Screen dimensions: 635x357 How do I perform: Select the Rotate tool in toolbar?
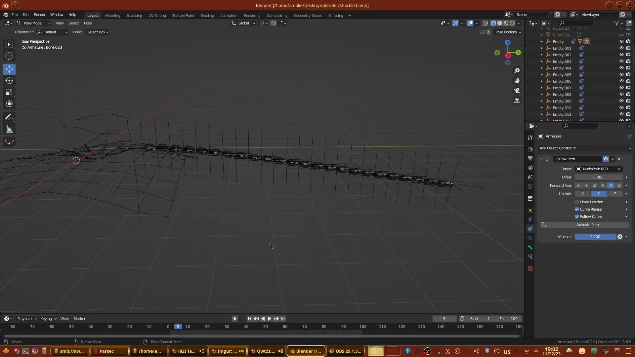[x=9, y=81]
